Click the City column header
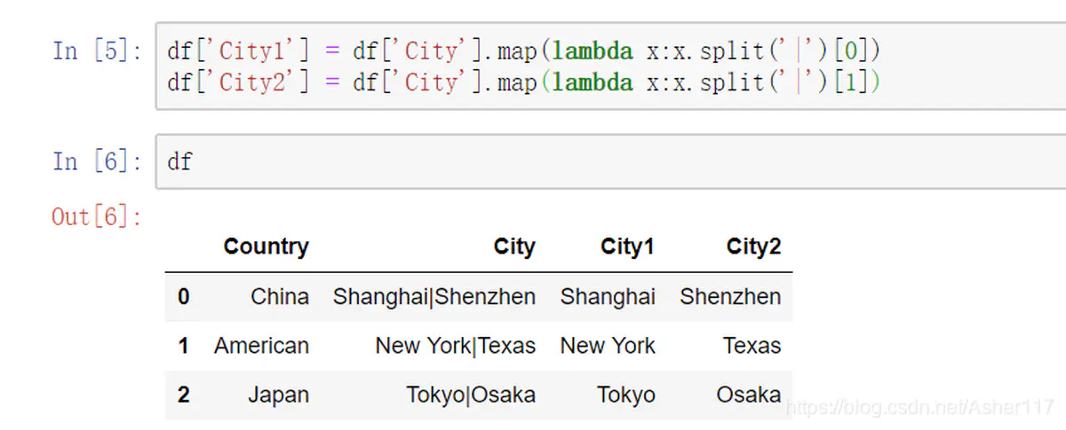Image resolution: width=1066 pixels, height=430 pixels. 514,246
